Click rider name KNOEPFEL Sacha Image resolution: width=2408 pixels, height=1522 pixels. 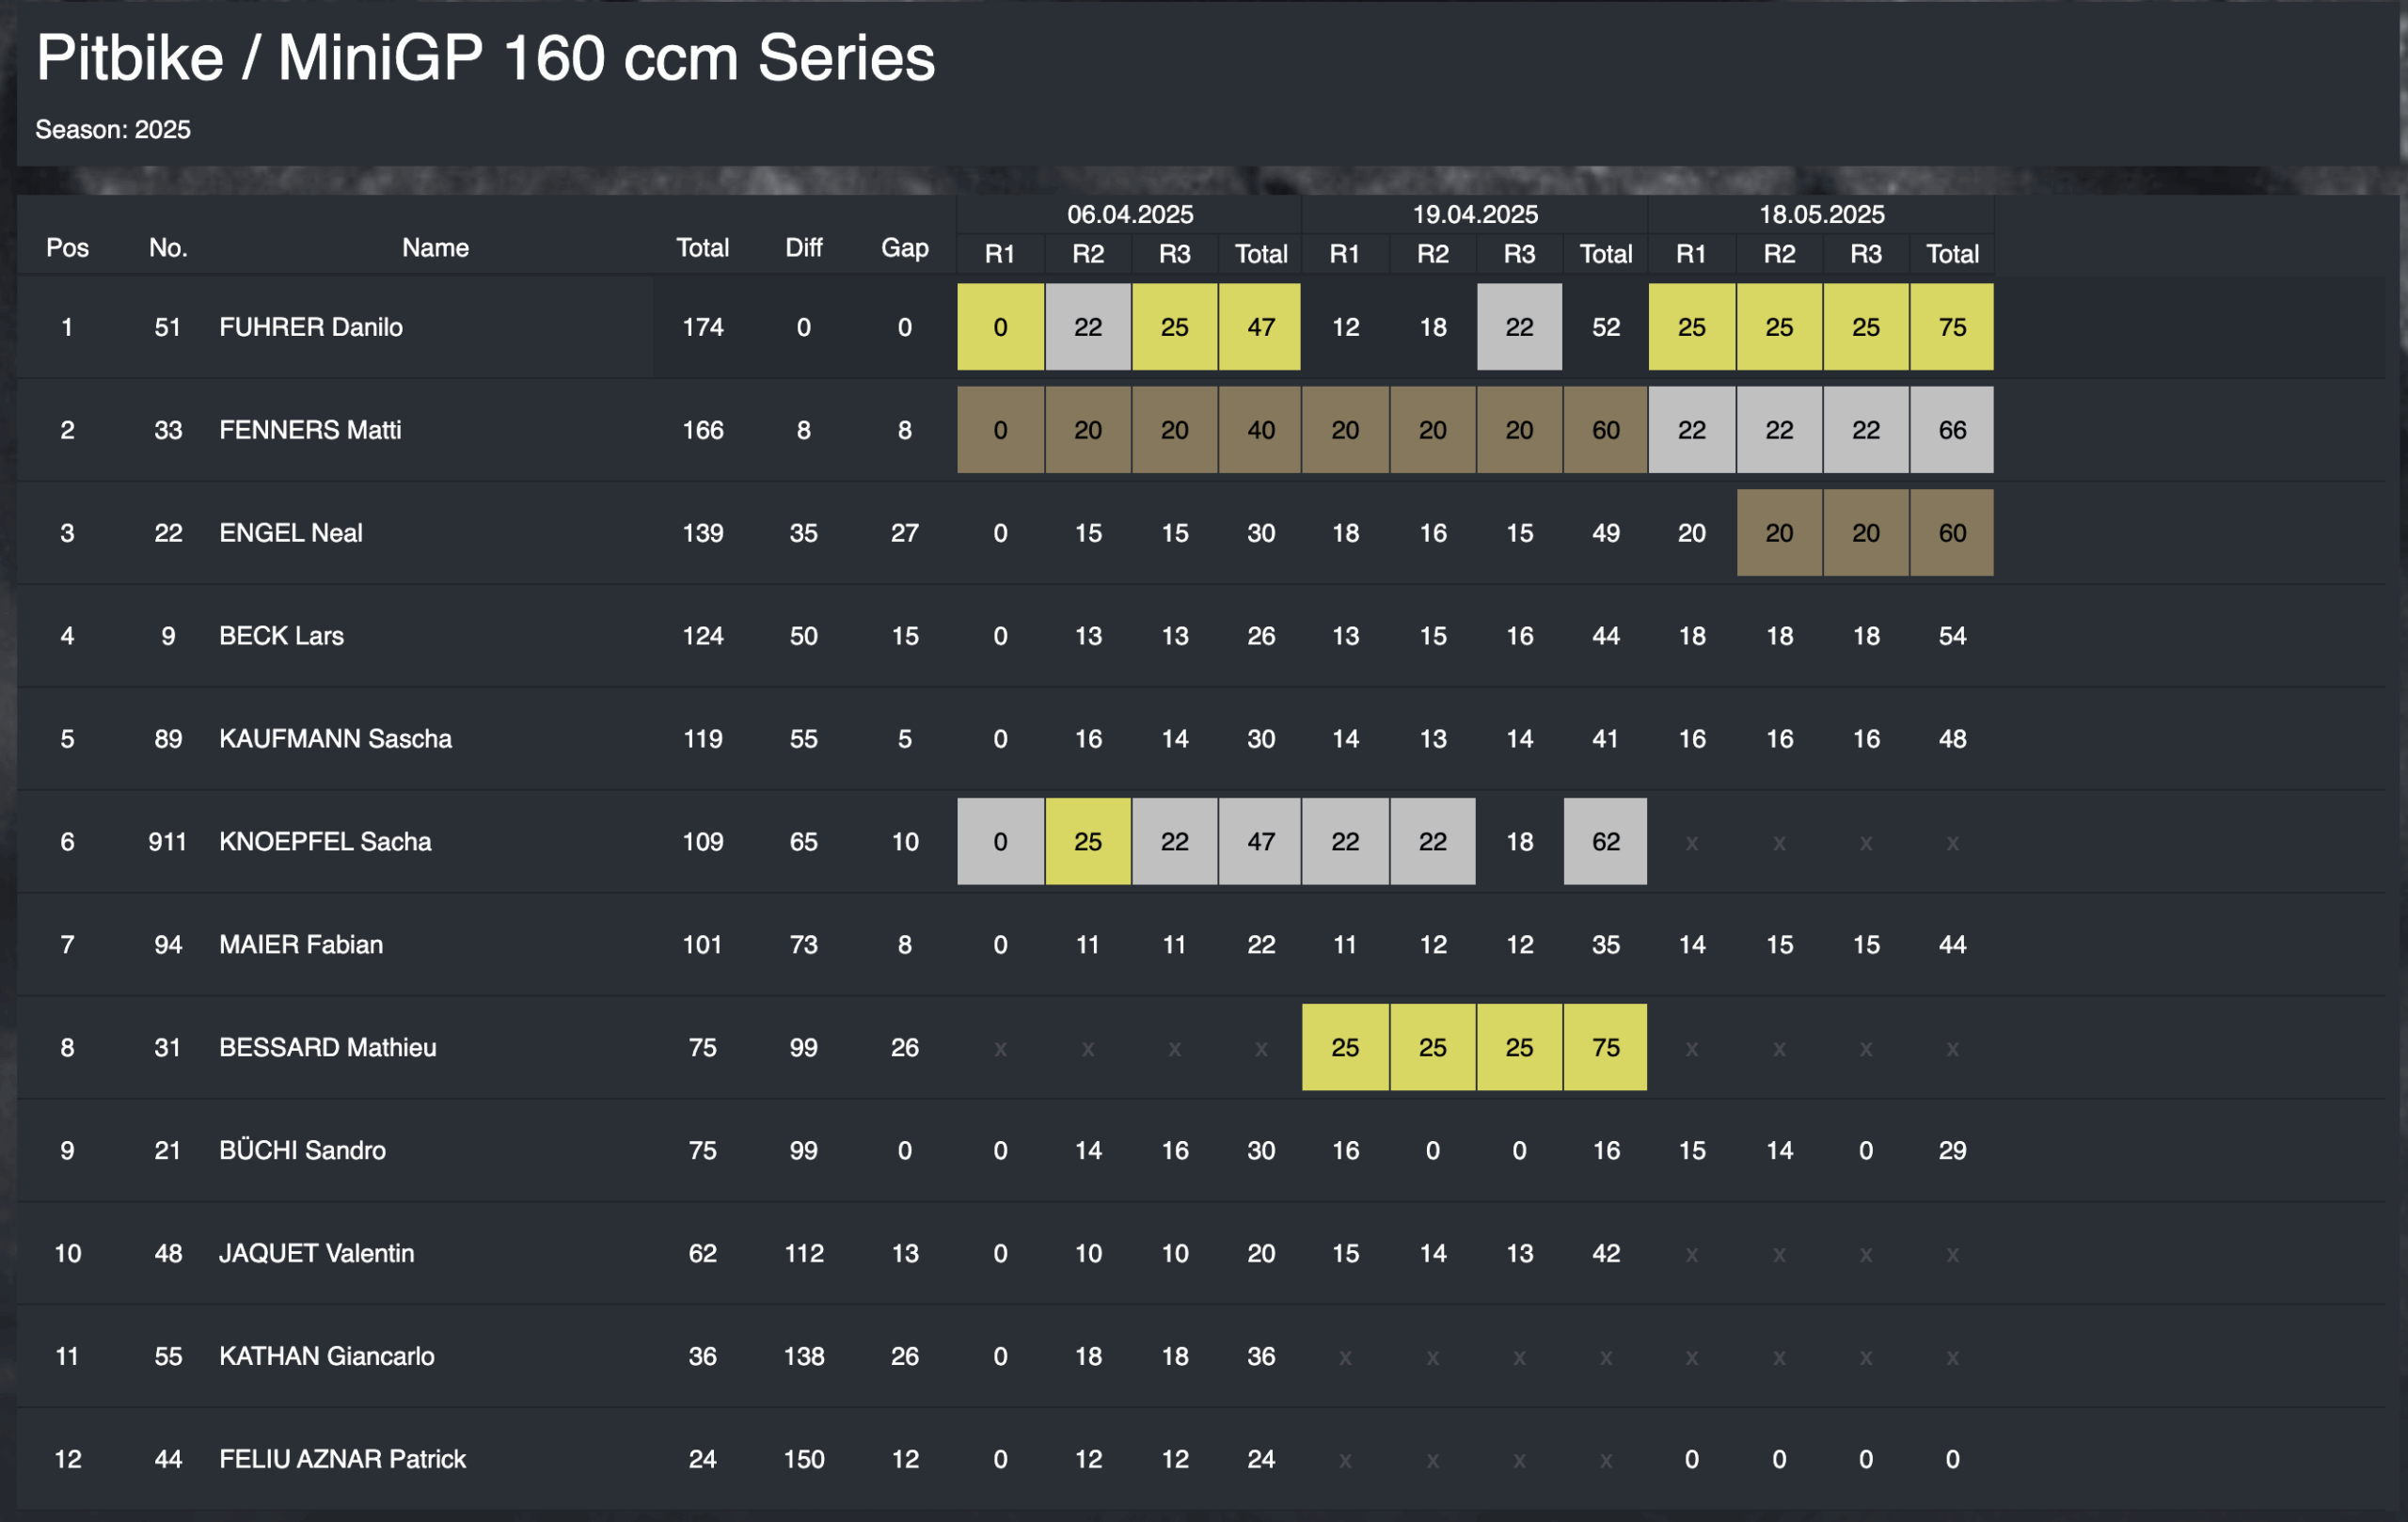pyautogui.click(x=325, y=842)
